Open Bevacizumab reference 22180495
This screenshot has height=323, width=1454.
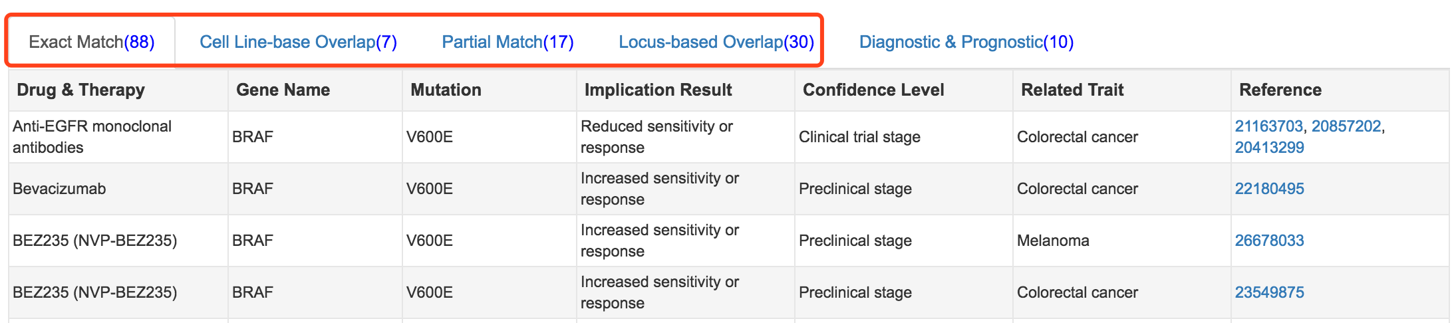click(x=1269, y=189)
